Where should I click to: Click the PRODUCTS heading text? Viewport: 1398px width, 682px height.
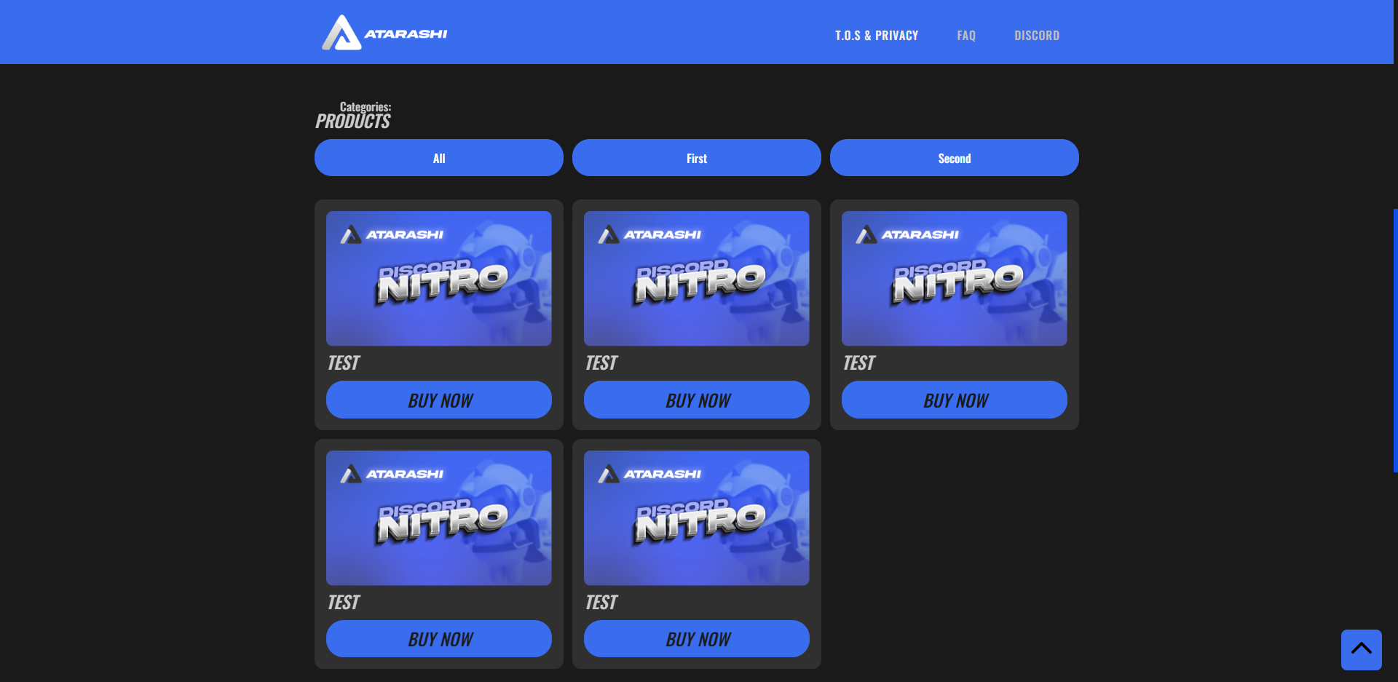point(352,122)
